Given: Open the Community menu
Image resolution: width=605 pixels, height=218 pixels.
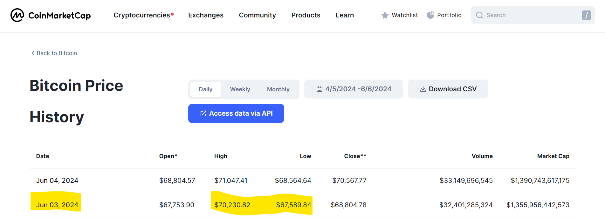Looking at the screenshot, I should point(258,15).
